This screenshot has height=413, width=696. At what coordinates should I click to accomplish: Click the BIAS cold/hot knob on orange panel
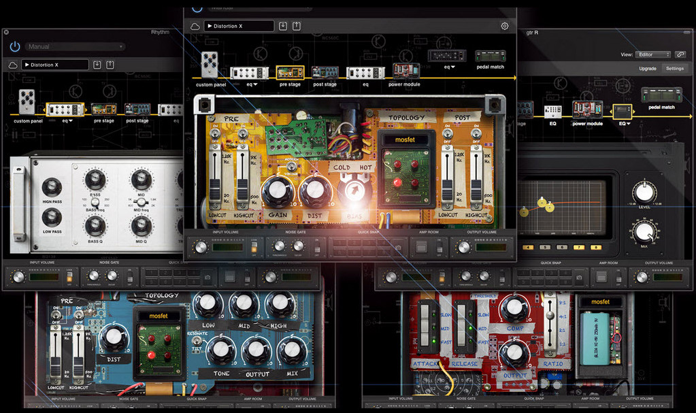pos(354,191)
